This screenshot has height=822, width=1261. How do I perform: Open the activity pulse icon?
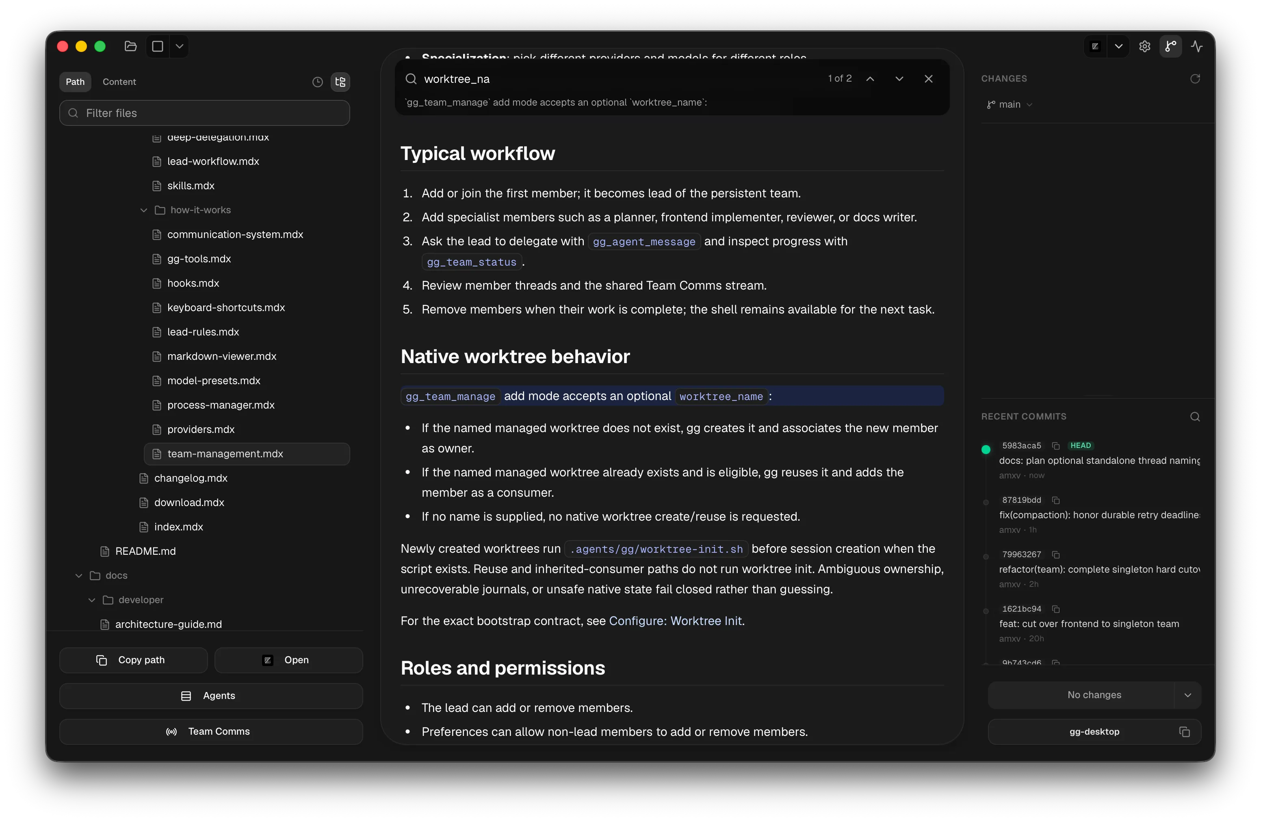(1196, 46)
